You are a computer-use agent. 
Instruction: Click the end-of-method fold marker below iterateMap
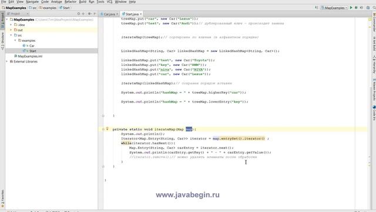pos(103,166)
